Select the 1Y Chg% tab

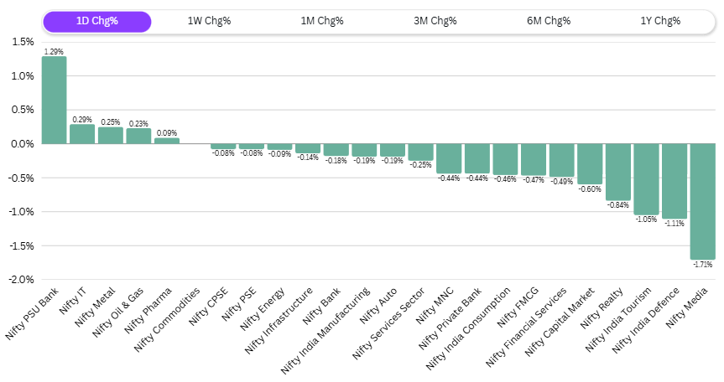[659, 21]
